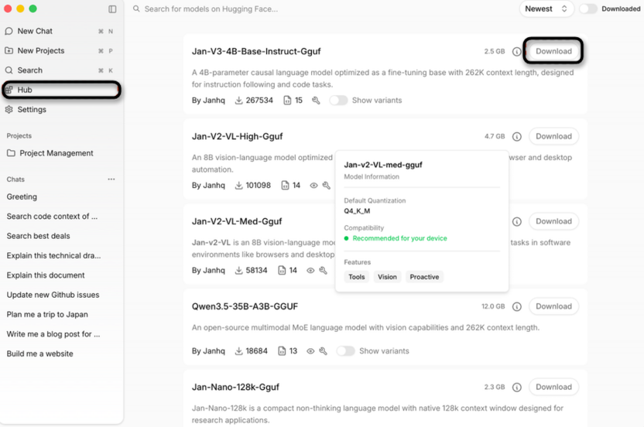Toggle the sidebar collapse icon
This screenshot has height=427, width=644.
pyautogui.click(x=112, y=9)
